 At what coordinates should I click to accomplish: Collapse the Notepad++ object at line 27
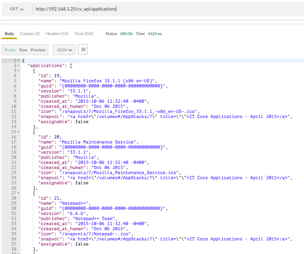click(x=18, y=193)
